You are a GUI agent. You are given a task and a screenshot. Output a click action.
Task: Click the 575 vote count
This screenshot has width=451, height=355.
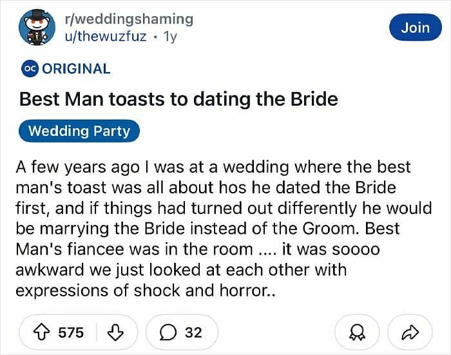tap(71, 332)
